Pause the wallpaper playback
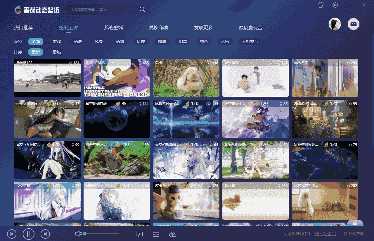 tap(28, 234)
